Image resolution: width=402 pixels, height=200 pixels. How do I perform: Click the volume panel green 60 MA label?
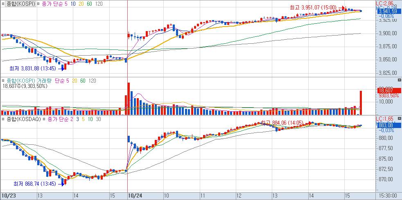83,81
